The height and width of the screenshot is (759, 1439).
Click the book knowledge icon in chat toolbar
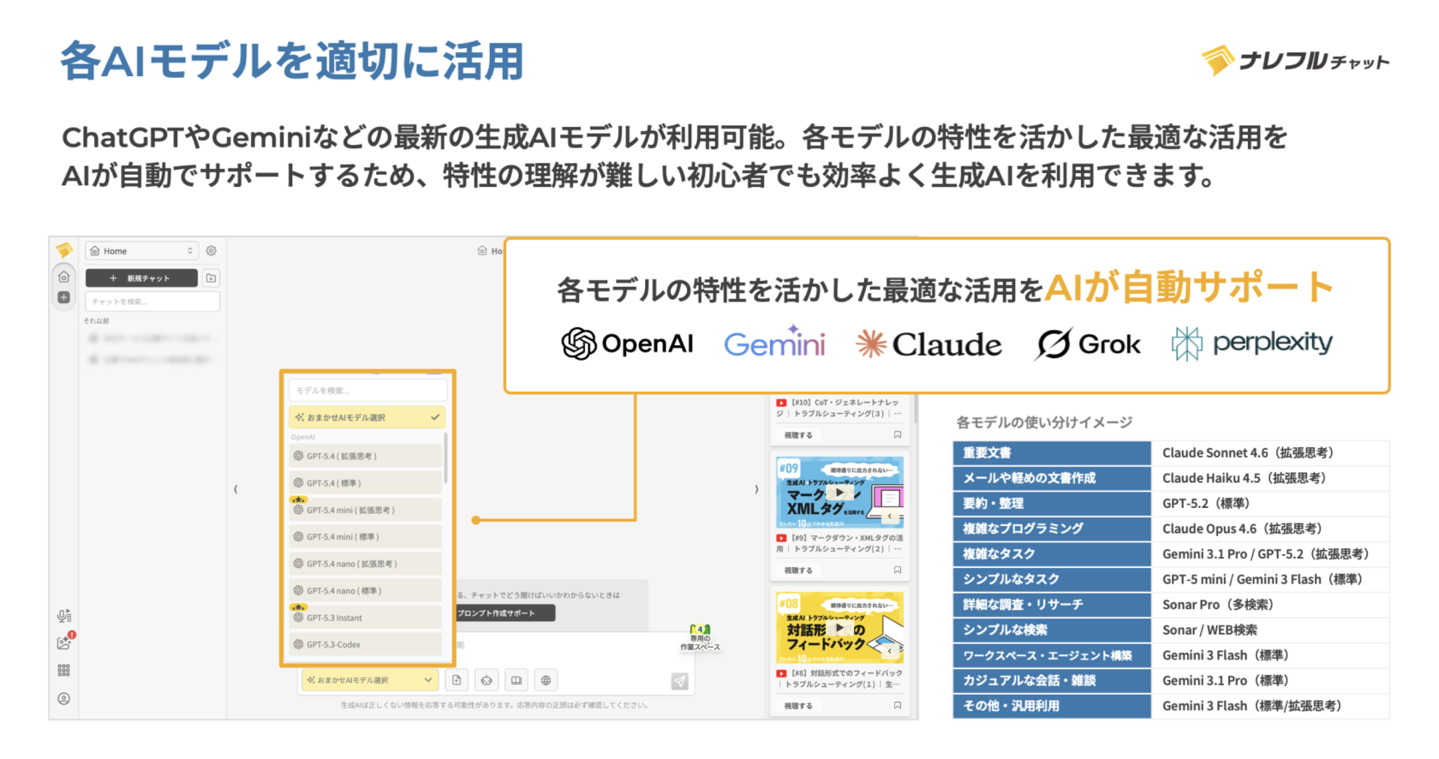[516, 680]
